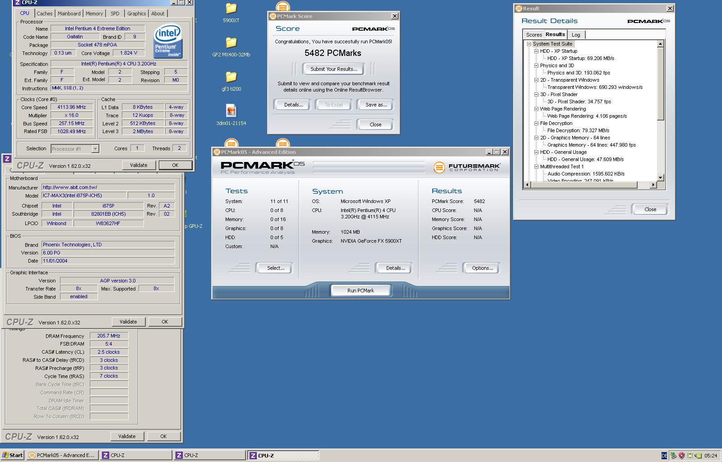Click the tray icon right of the shield
Screen dimensions: 722x462
[x=690, y=455]
